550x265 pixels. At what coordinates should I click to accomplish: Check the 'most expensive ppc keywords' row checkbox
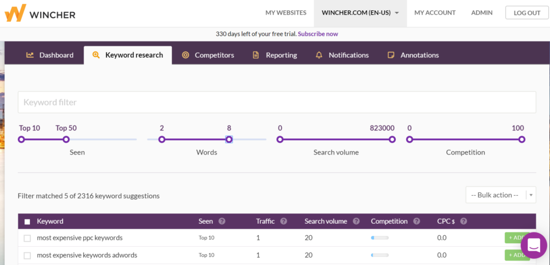27,238
